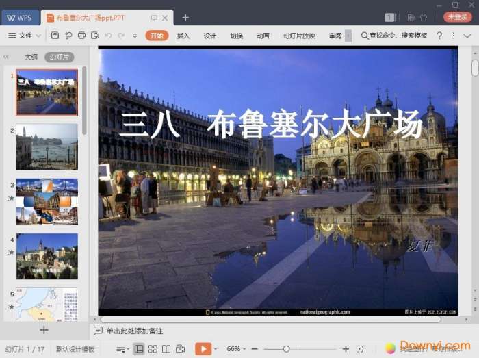Viewport: 479px width, 358px height.
Task: Open the 插入 ribbon tab
Action: (x=183, y=36)
